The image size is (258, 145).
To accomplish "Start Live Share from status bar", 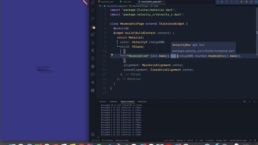I will point(107,141).
